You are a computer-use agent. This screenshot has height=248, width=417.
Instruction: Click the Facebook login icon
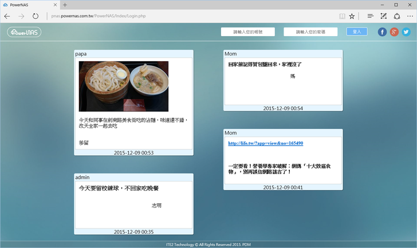(x=382, y=32)
